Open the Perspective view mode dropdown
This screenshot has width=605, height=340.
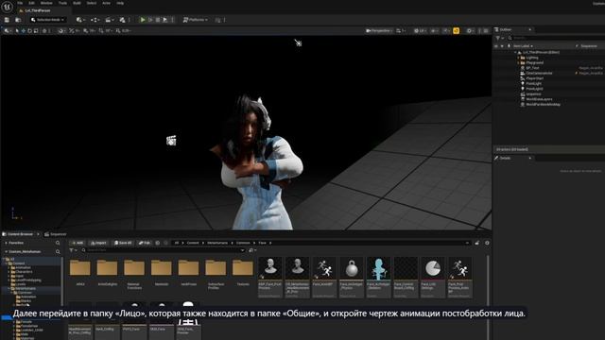click(x=378, y=30)
